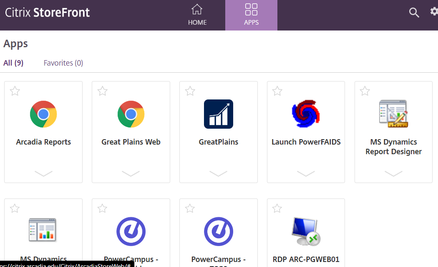Show the Favorites (0) list
The image size is (438, 267).
[63, 63]
